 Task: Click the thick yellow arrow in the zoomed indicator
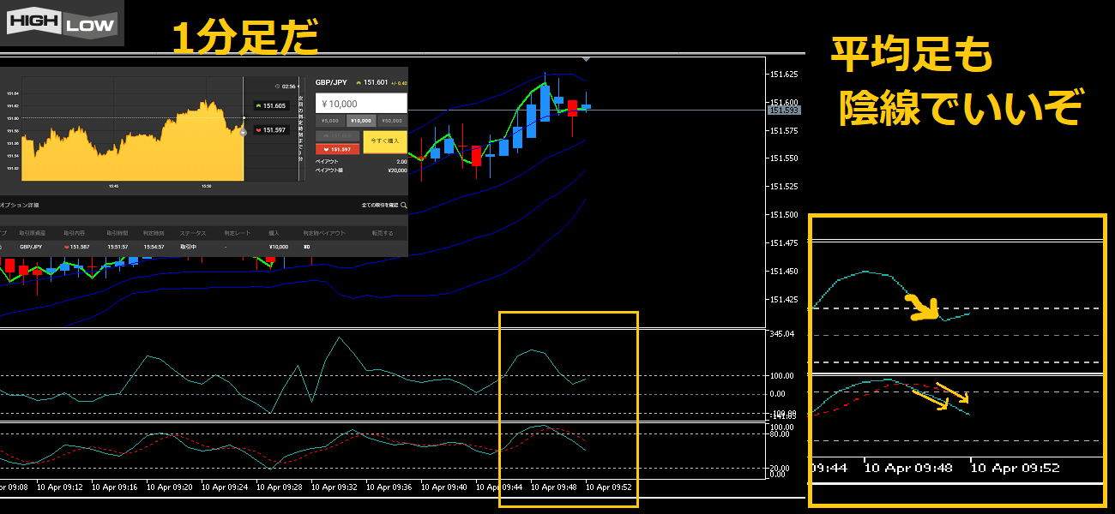coord(924,307)
